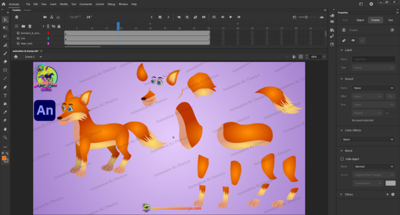Toggle loop playback in the timeline
This screenshot has height=215, width=400.
pyautogui.click(x=214, y=17)
